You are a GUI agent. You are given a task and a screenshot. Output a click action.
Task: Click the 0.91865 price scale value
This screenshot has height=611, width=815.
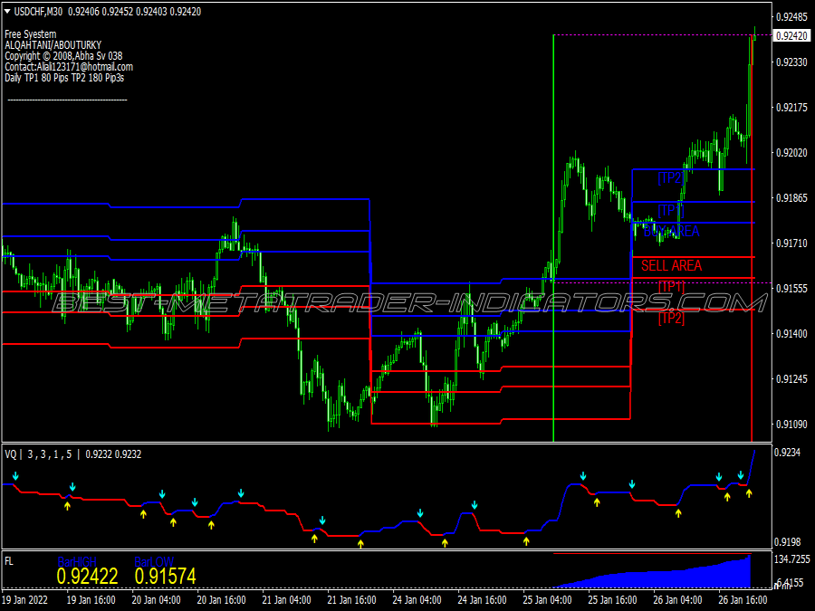pyautogui.click(x=791, y=198)
